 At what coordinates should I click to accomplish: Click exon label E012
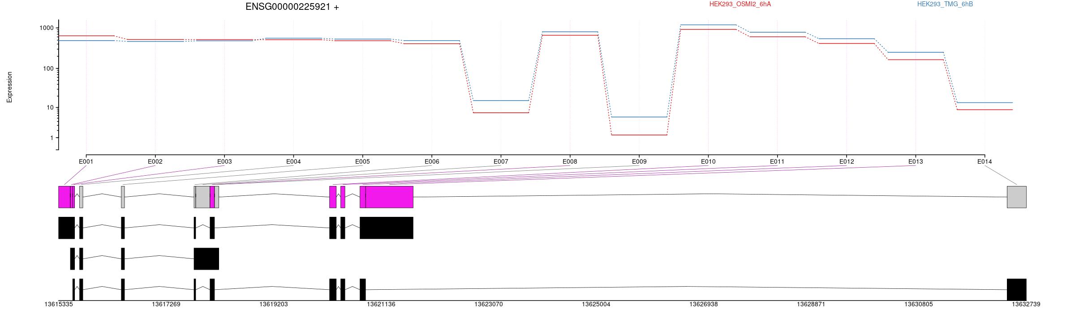click(x=847, y=161)
